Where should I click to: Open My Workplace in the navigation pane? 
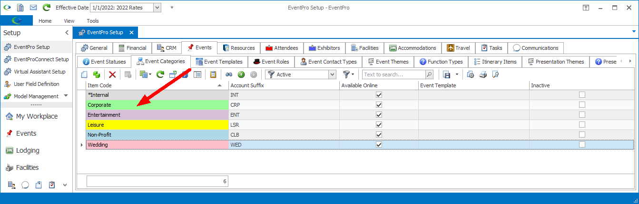point(36,116)
